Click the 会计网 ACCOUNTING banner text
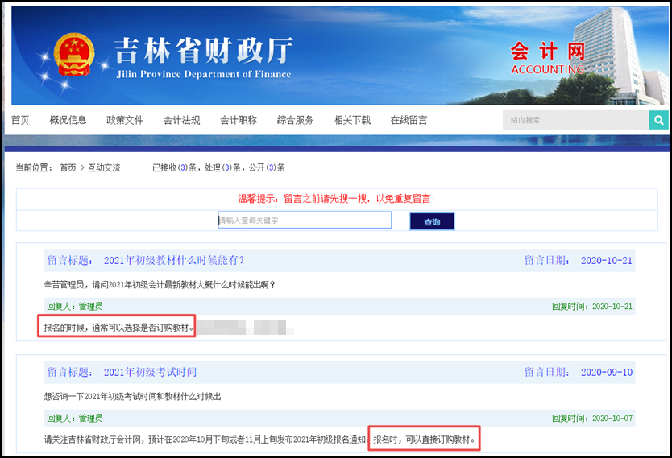 [x=548, y=58]
